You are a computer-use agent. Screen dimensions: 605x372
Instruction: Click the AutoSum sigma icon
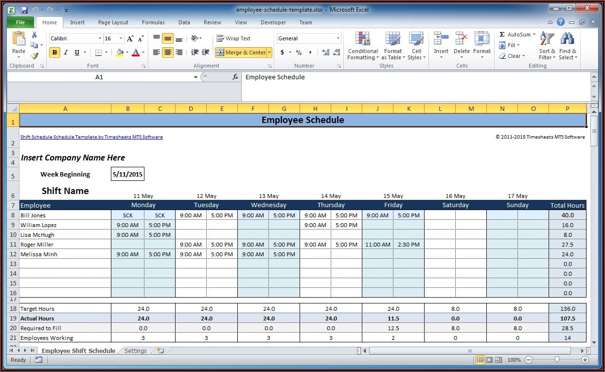tap(502, 35)
